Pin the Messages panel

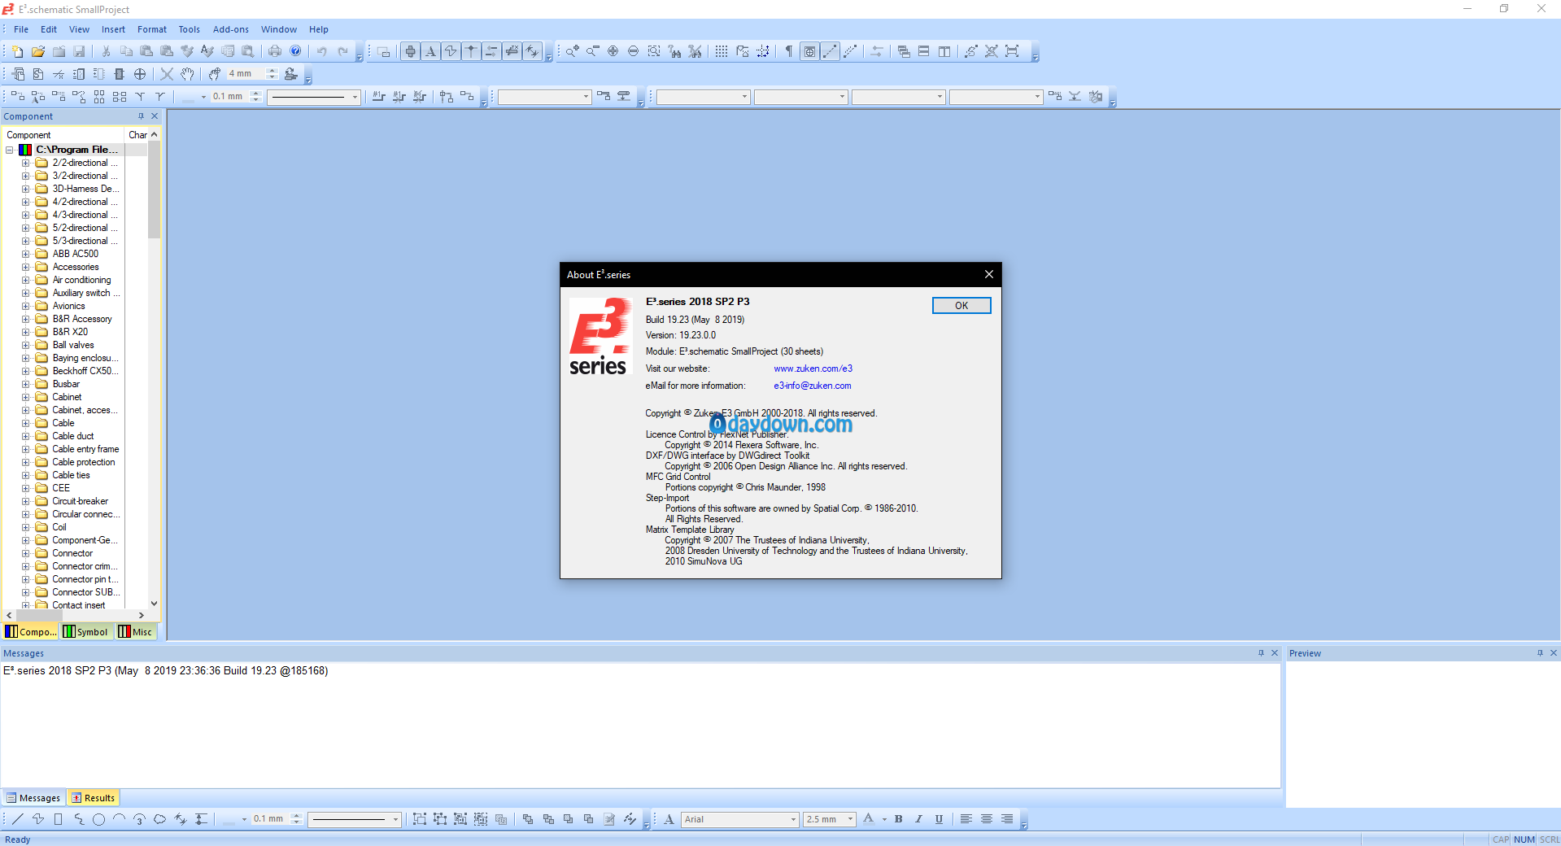pos(1262,653)
